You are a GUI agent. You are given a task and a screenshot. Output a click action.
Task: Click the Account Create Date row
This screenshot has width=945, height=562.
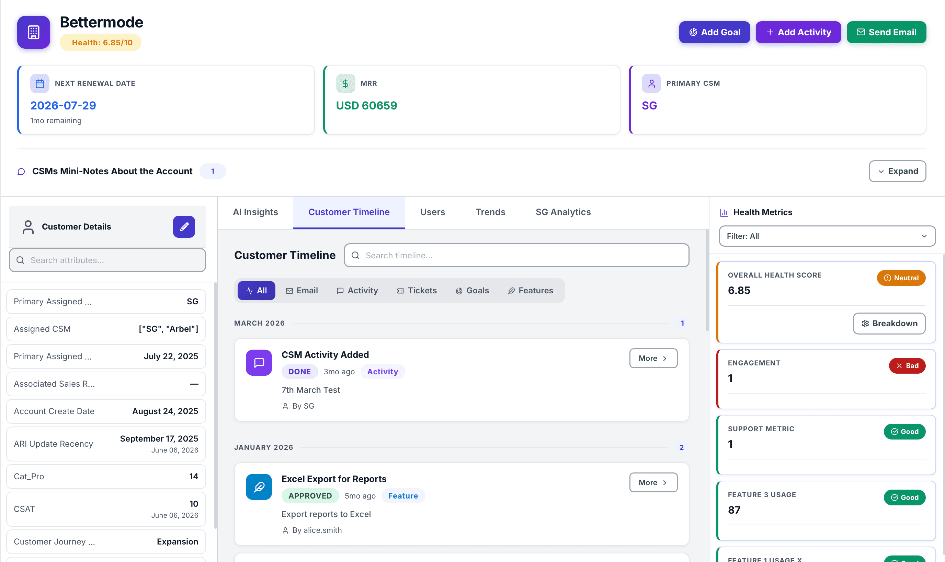pos(106,411)
